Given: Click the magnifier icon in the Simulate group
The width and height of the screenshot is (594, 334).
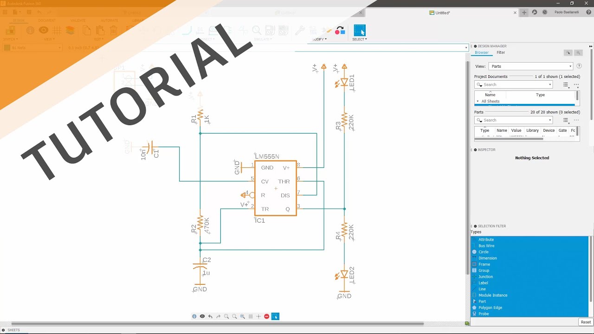Looking at the screenshot, I should (257, 31).
